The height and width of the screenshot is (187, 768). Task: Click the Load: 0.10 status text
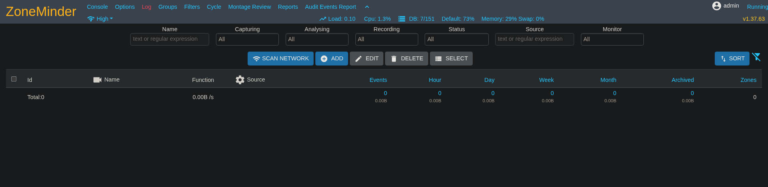click(x=342, y=19)
